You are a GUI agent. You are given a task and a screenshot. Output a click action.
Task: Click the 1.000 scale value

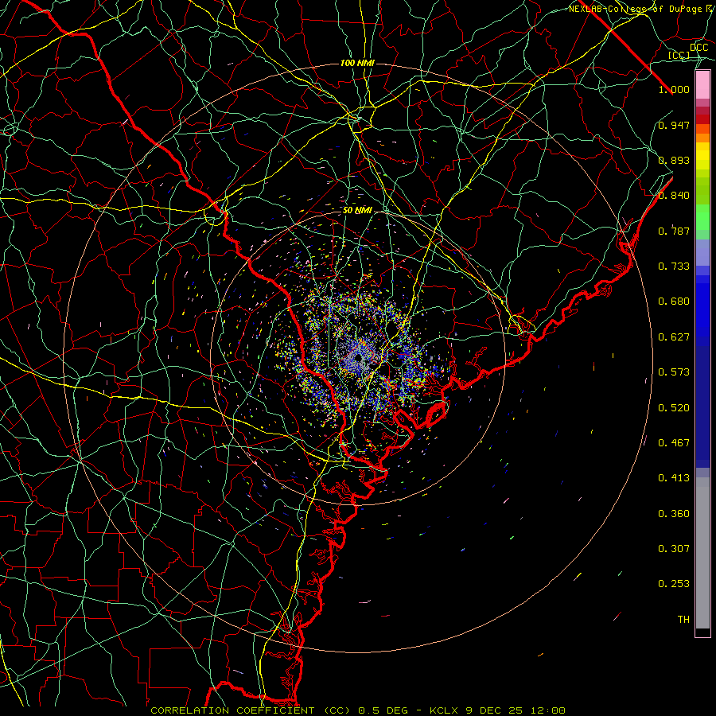674,89
